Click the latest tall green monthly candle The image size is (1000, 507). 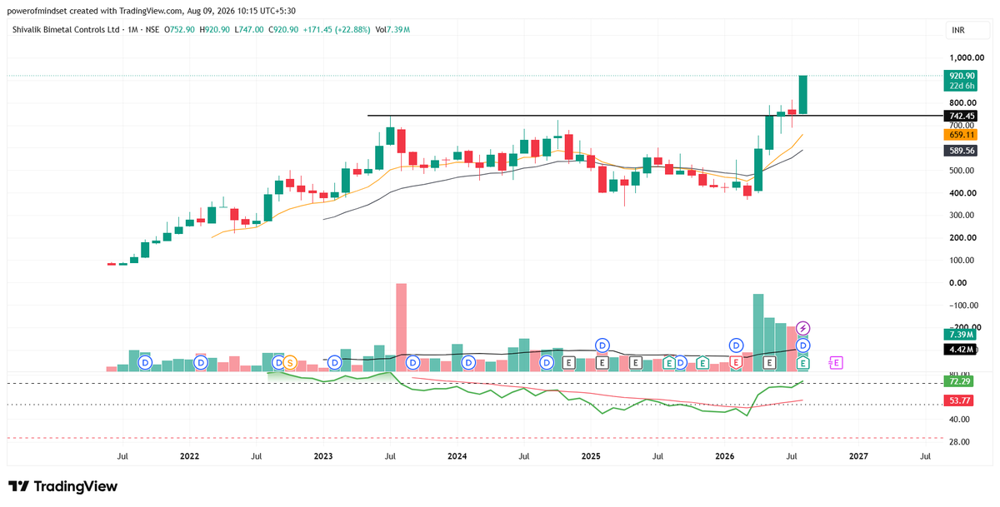(803, 94)
